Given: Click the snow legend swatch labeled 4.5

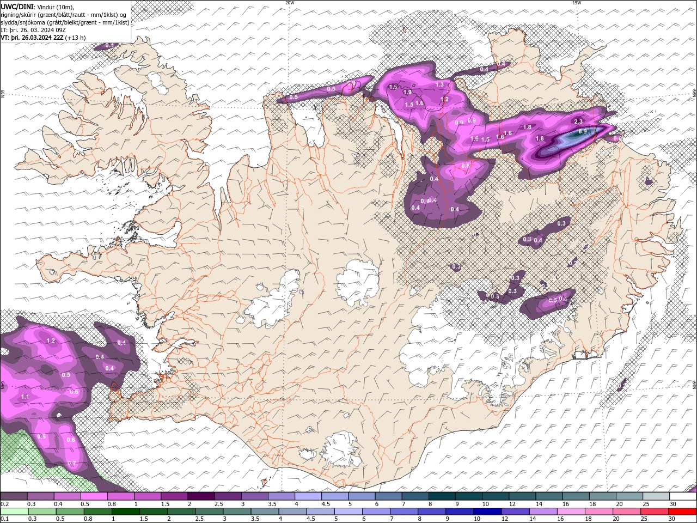Looking at the screenshot, I should point(335,496).
